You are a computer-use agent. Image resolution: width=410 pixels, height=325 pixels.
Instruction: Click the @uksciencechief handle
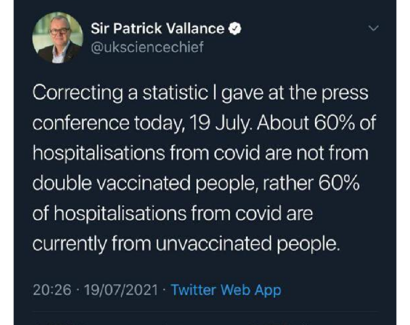[147, 47]
